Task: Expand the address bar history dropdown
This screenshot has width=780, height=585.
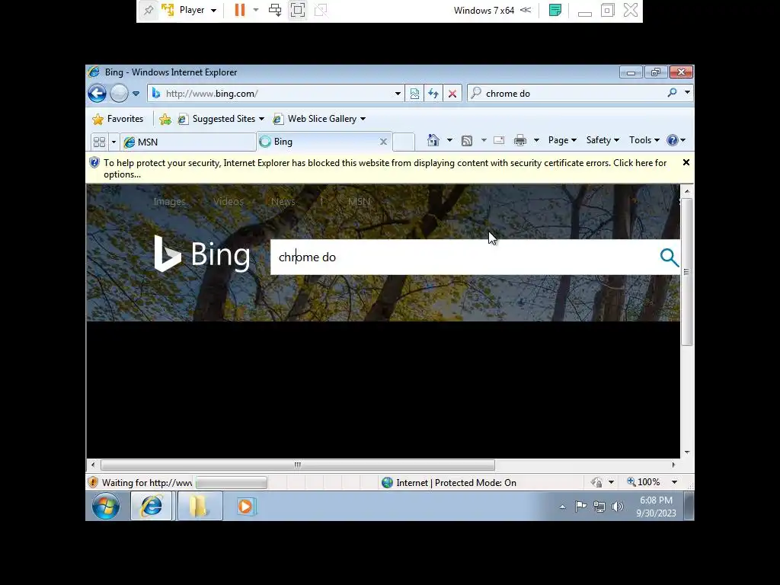Action: click(398, 93)
